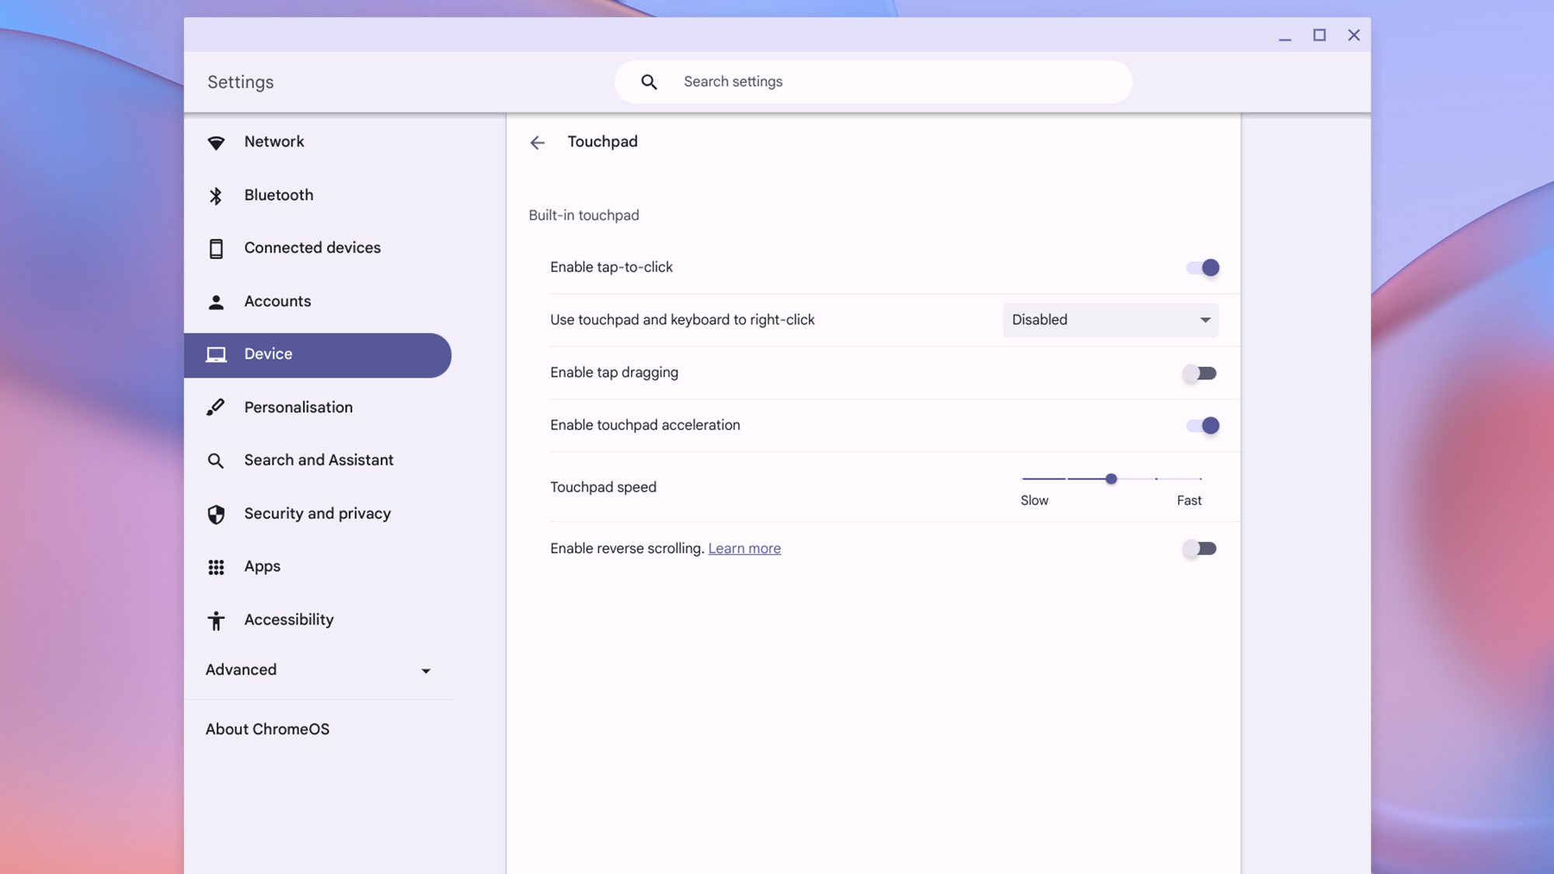
Task: Click the Accounts settings icon
Action: pyautogui.click(x=214, y=302)
